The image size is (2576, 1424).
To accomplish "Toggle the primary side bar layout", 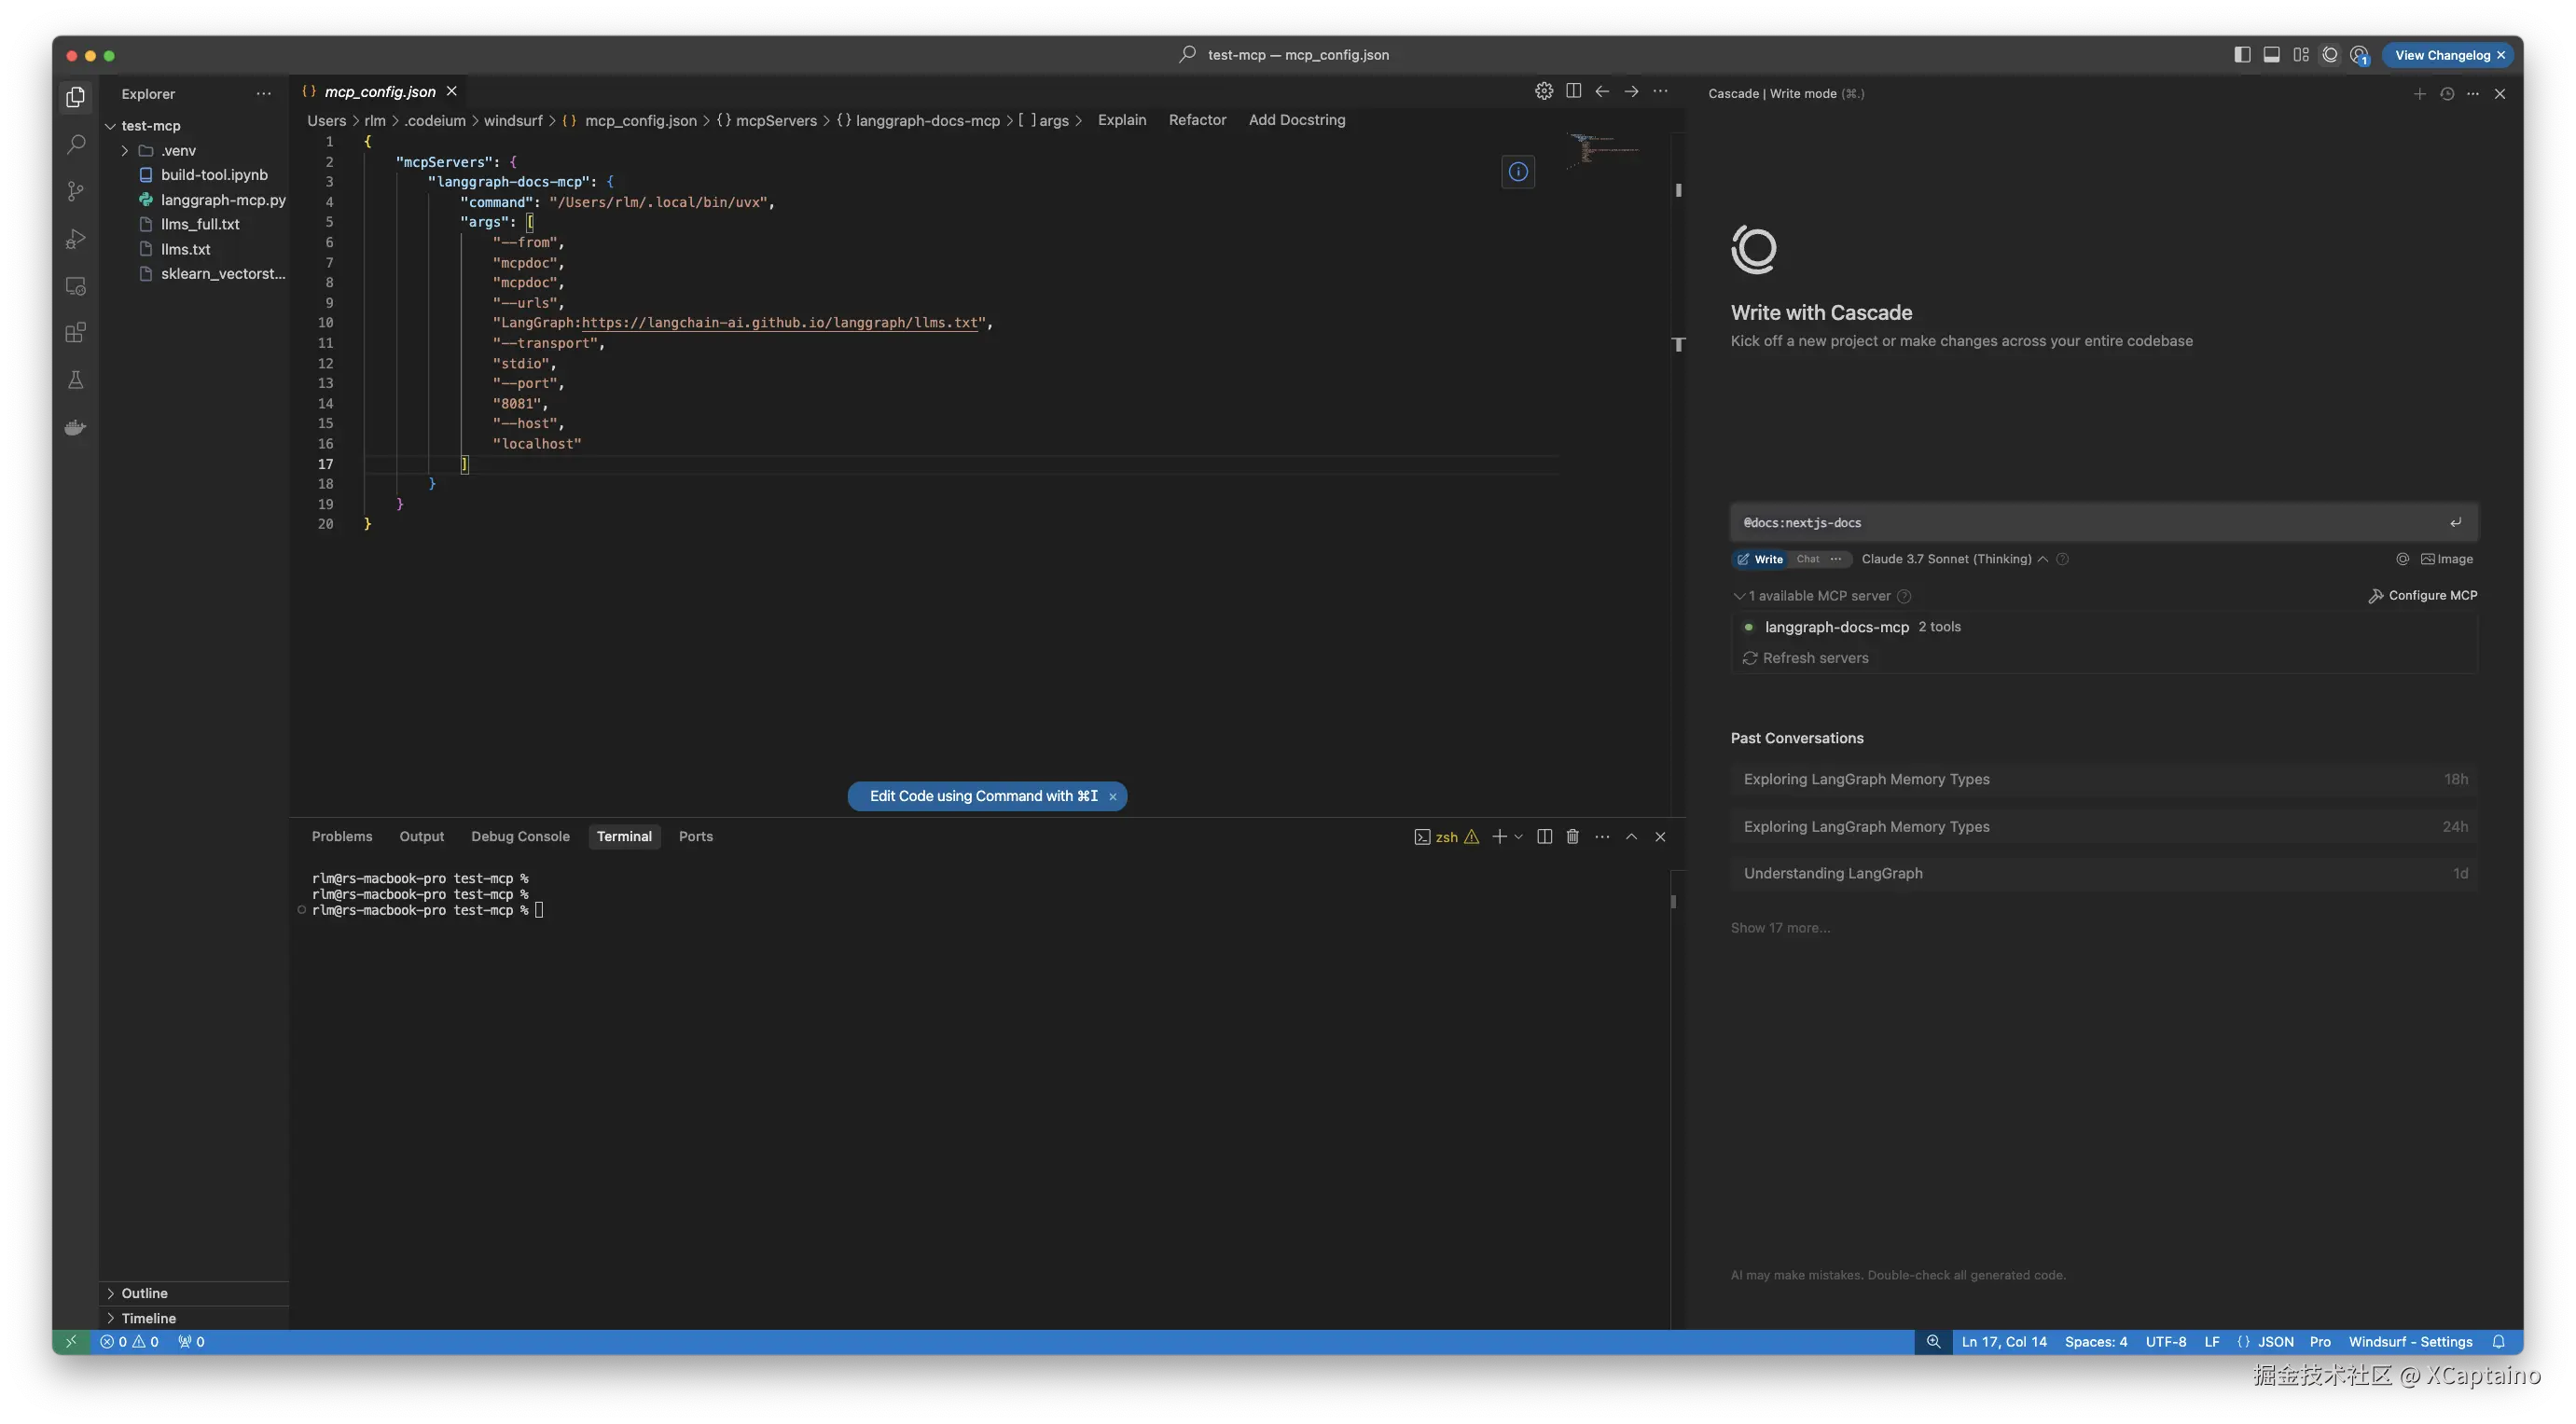I will click(x=2242, y=55).
